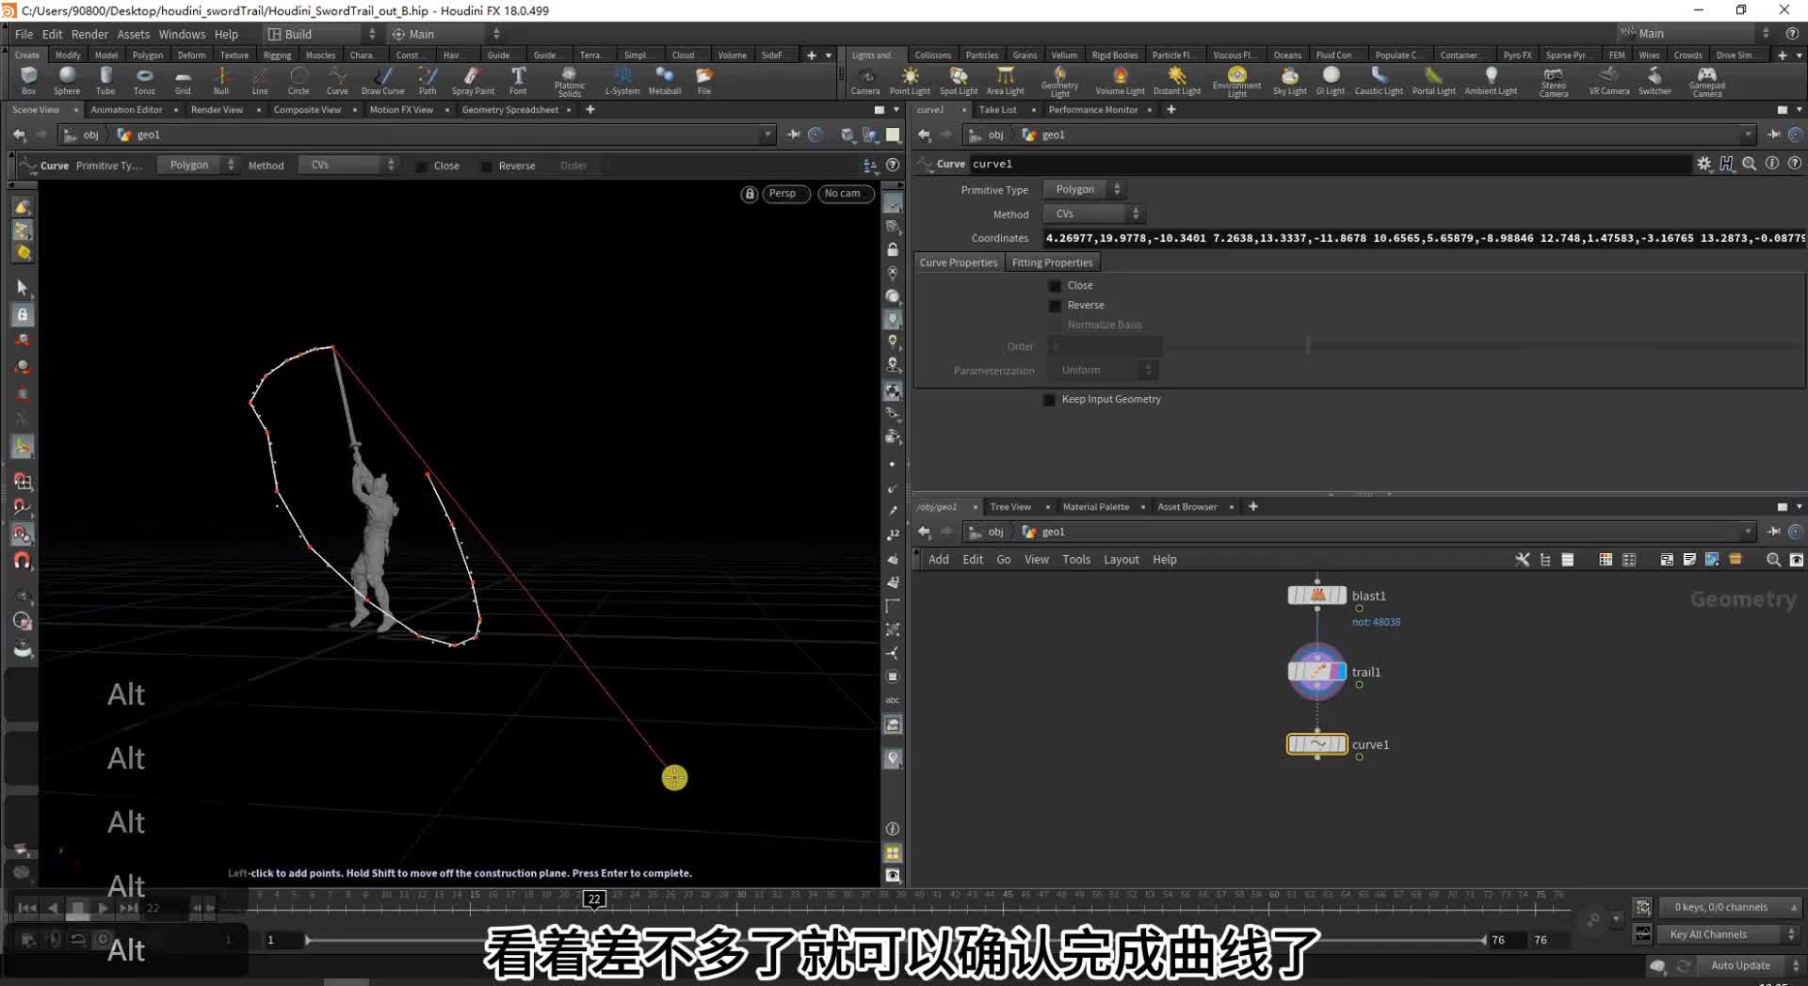Create a Point Light
1808x986 pixels.
click(x=910, y=80)
